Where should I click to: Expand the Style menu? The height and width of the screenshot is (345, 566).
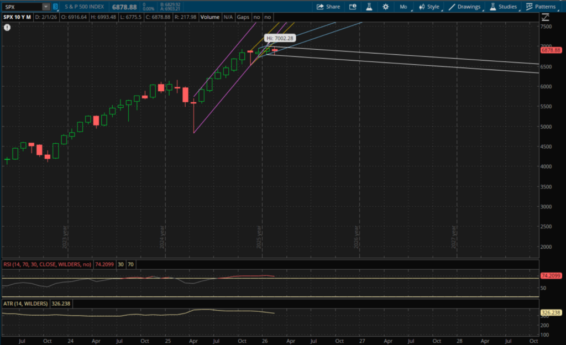tap(429, 7)
